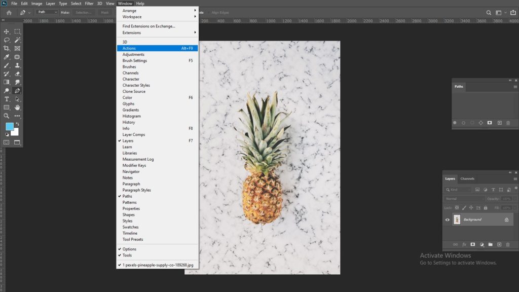Open the Edit Toolbar three-dots icon
The image size is (519, 292).
[x=17, y=116]
